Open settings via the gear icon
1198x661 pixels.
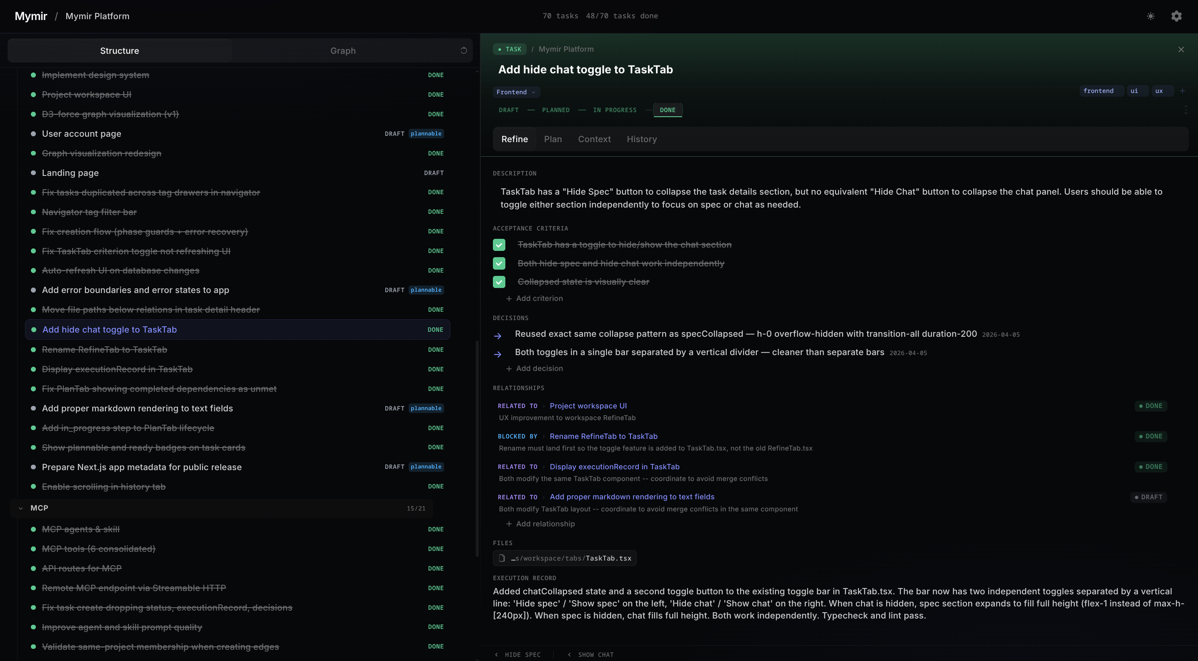tap(1176, 16)
